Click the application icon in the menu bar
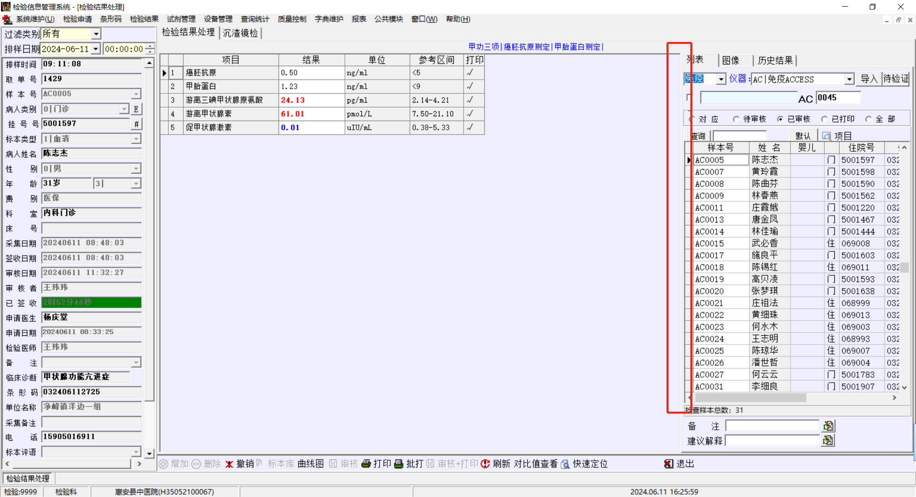 (x=7, y=19)
